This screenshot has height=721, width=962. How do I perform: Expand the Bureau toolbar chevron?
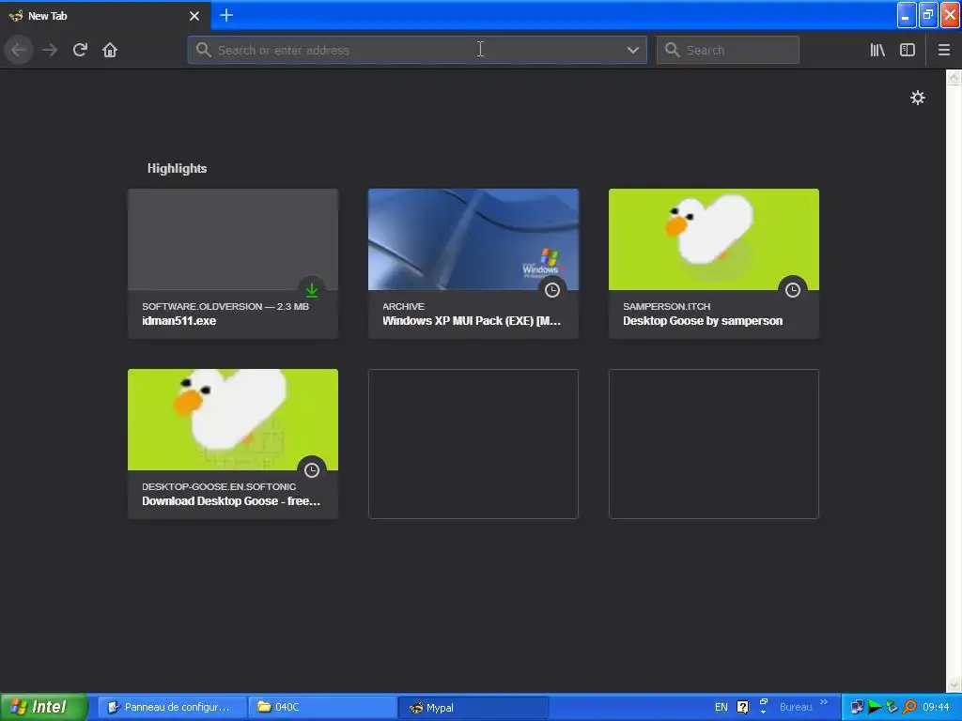pyautogui.click(x=824, y=702)
